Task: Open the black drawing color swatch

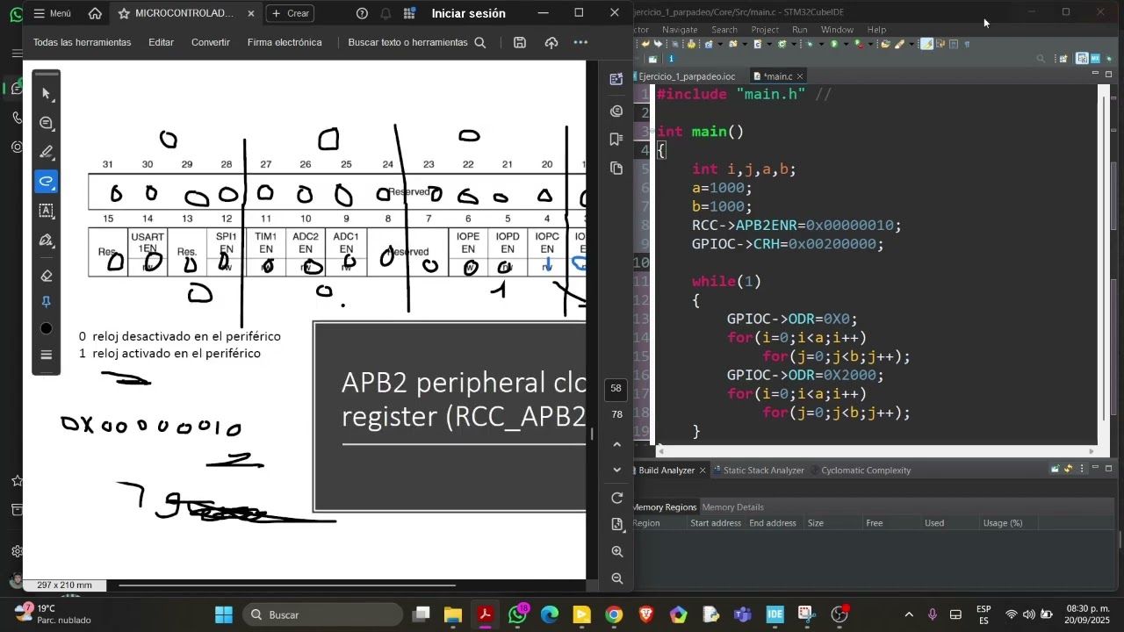Action: [47, 328]
